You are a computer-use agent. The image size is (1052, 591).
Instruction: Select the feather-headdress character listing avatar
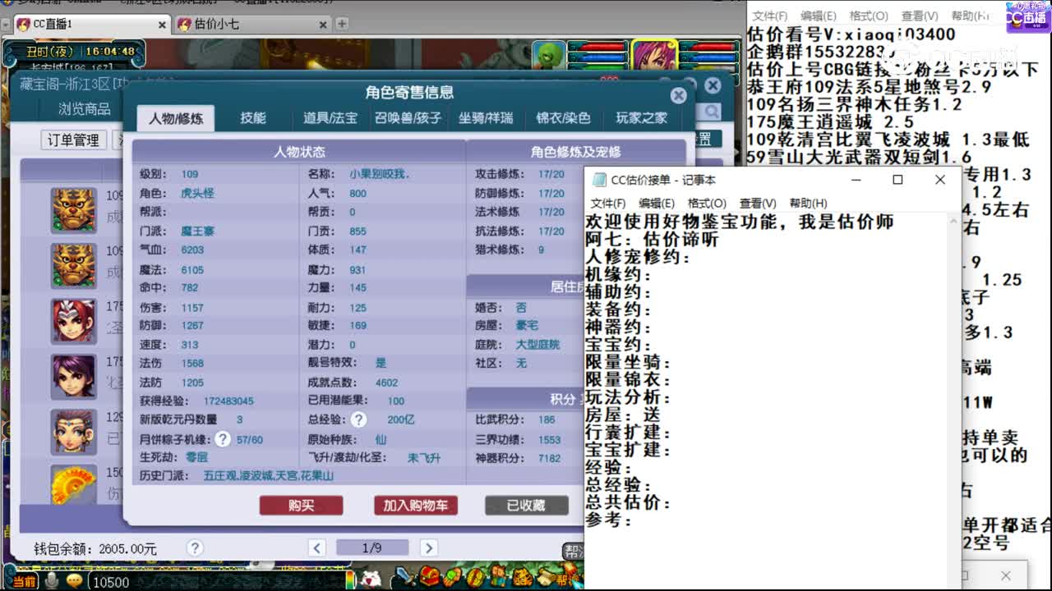point(74,432)
